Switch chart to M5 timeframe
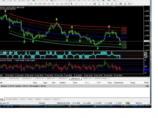 click(x=36, y=4)
